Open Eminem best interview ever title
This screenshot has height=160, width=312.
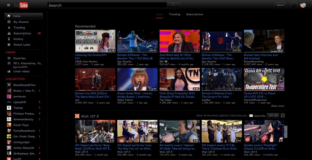pos(261,57)
